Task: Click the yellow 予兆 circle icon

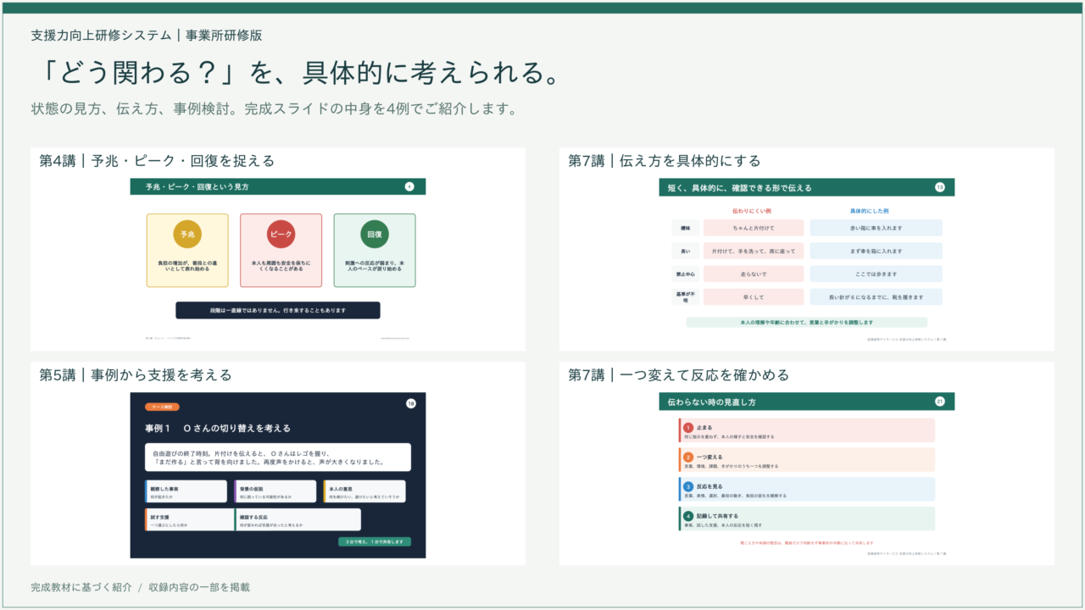Action: pos(187,234)
